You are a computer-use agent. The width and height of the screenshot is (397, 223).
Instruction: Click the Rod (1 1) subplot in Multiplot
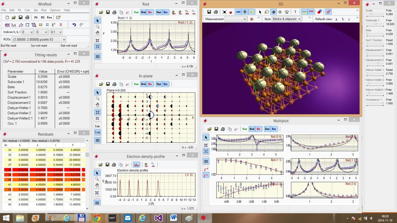pos(250,166)
